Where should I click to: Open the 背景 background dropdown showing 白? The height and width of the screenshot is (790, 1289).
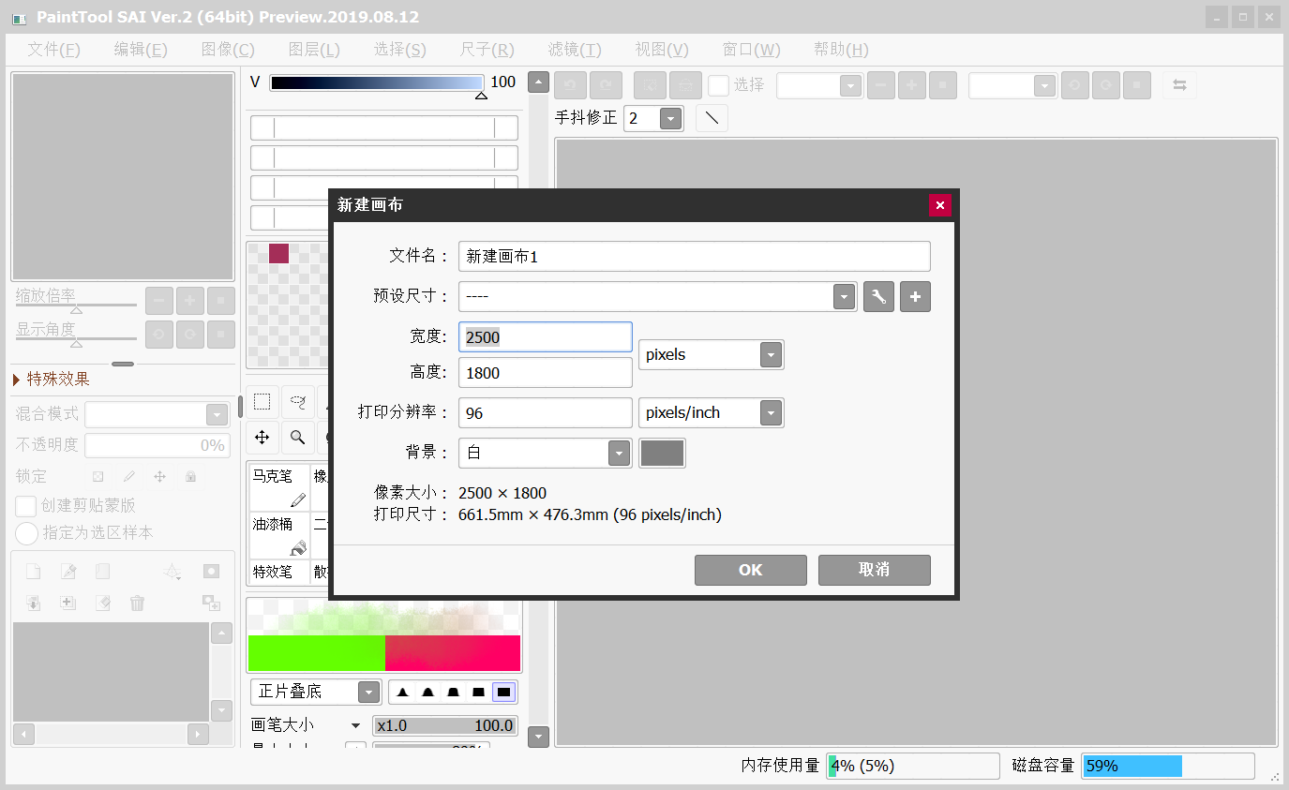click(x=619, y=453)
